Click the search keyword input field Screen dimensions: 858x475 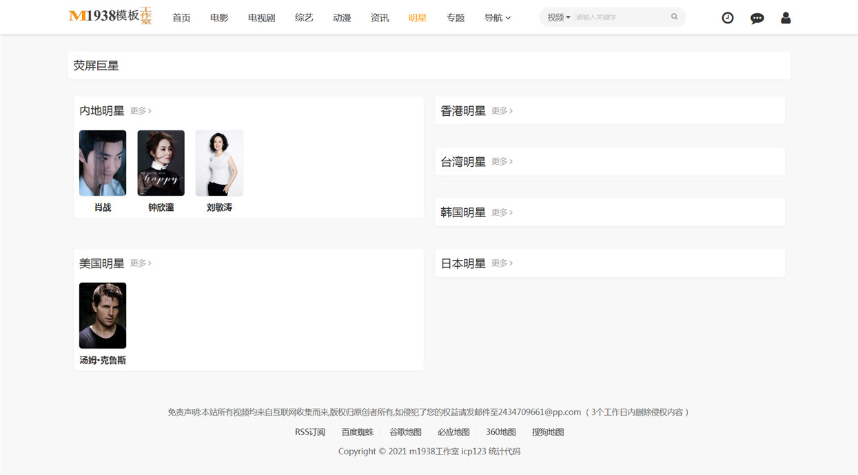coord(620,17)
